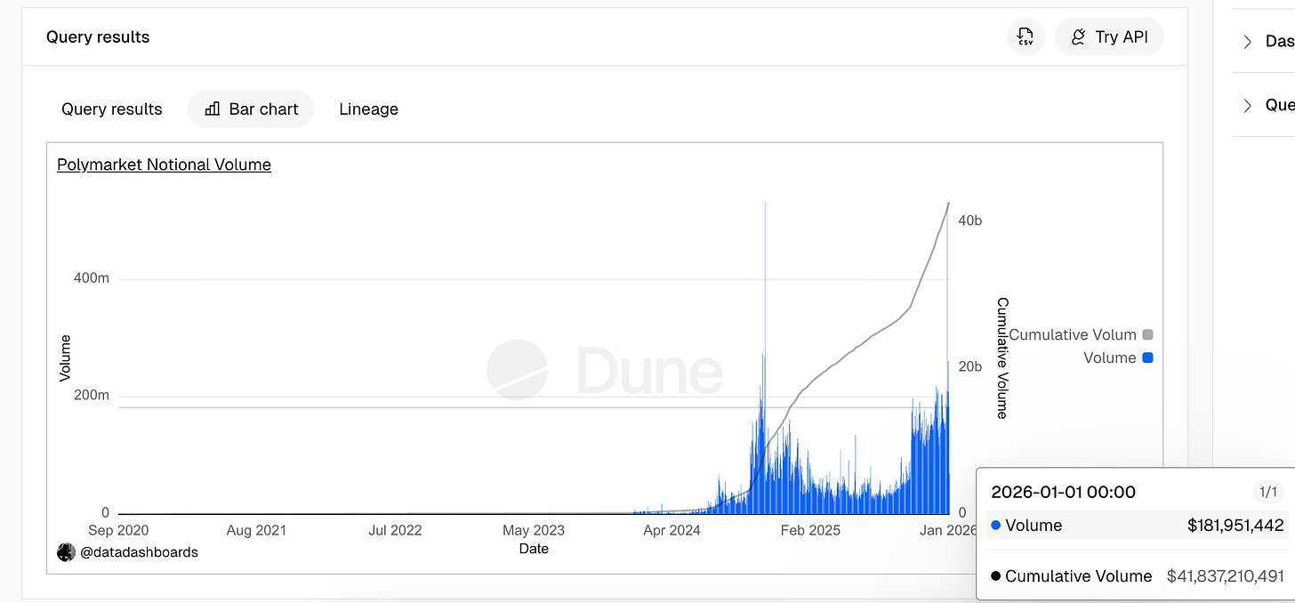Viewport: 1295px width, 603px height.
Task: Click the 200m y-axis value
Action: point(91,395)
